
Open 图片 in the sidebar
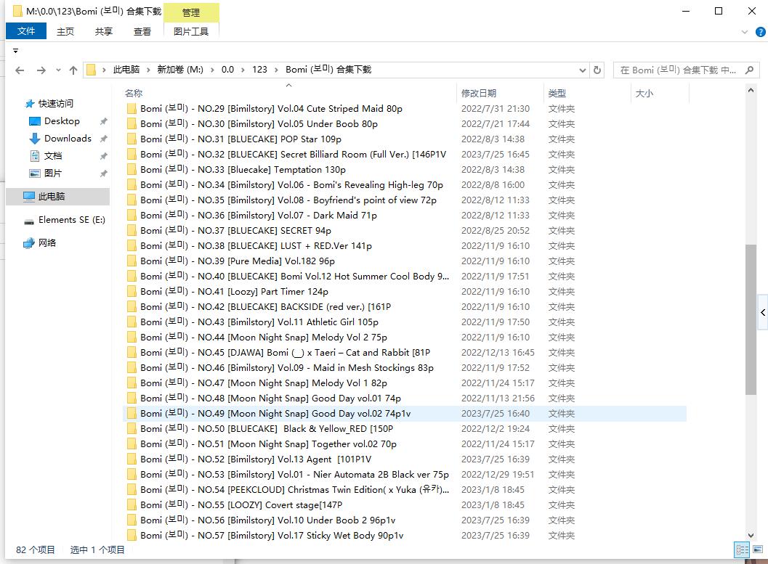[x=53, y=173]
